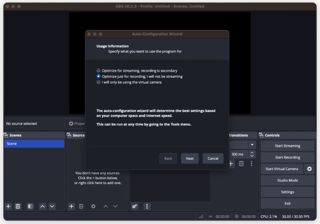Click the 300 ms duration field
This screenshot has height=224, width=320.
pyautogui.click(x=238, y=154)
